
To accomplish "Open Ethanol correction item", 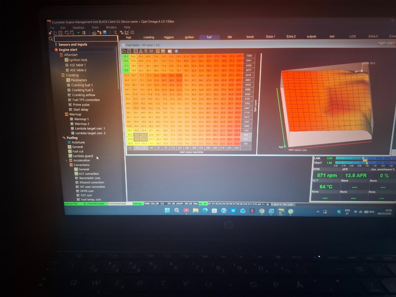I will pyautogui.click(x=92, y=183).
